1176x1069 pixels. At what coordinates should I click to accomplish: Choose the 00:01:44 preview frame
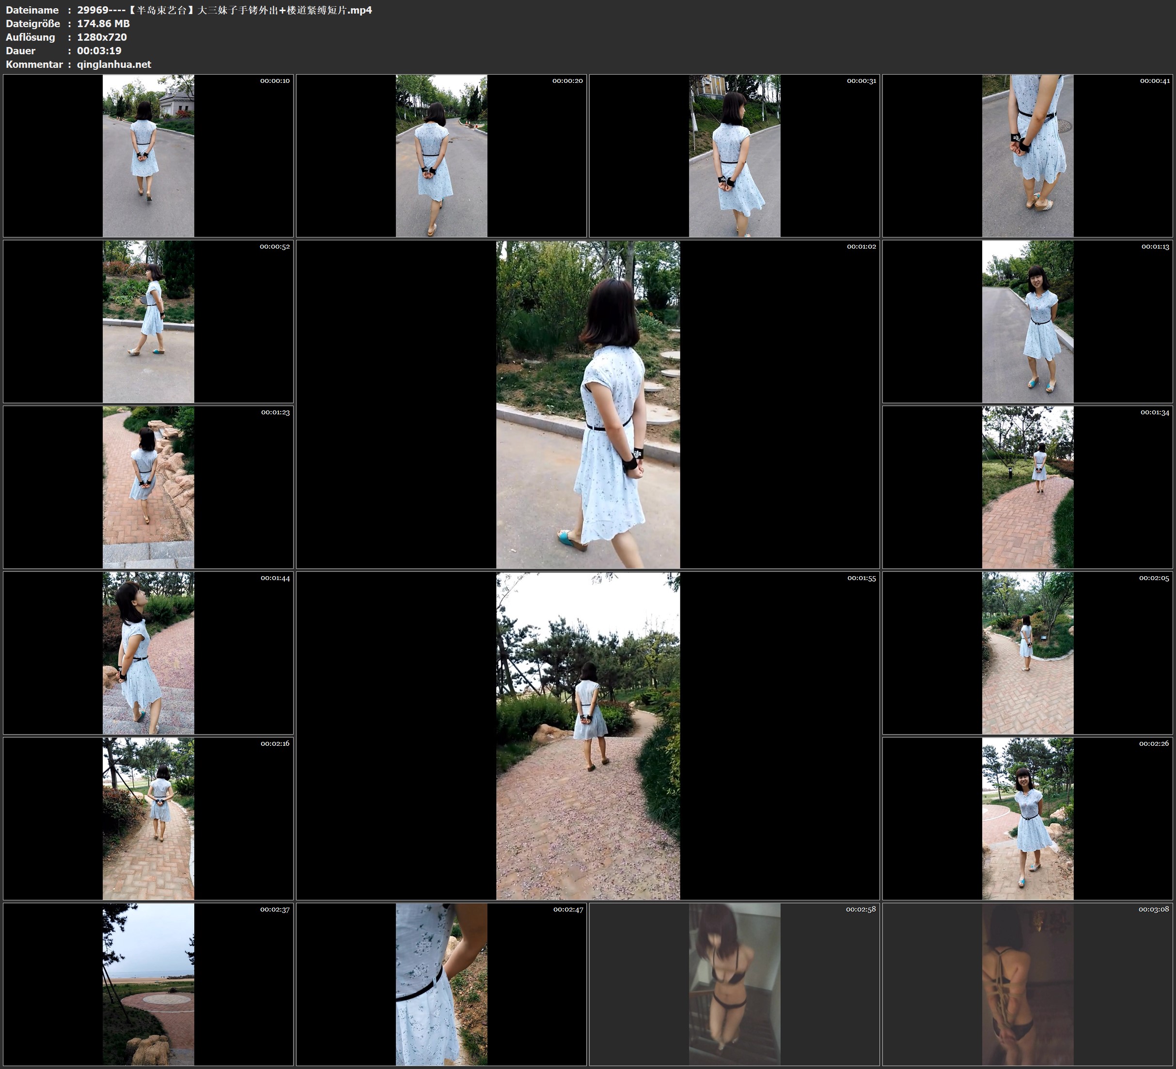click(148, 653)
